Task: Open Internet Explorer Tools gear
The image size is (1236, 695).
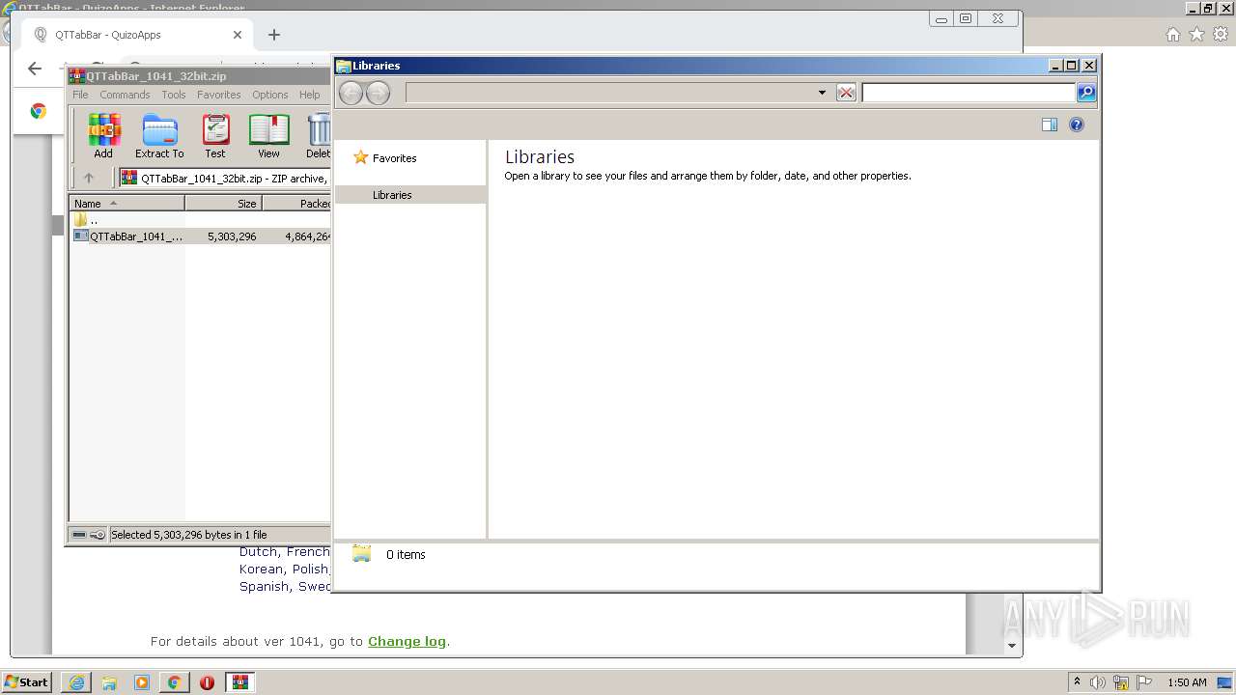Action: click(x=1221, y=35)
